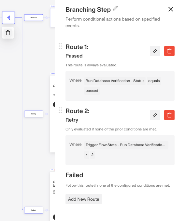Screen dimensions: 185x221
Task: Edit Route 1 Passed with pencil button
Action: click(x=155, y=51)
